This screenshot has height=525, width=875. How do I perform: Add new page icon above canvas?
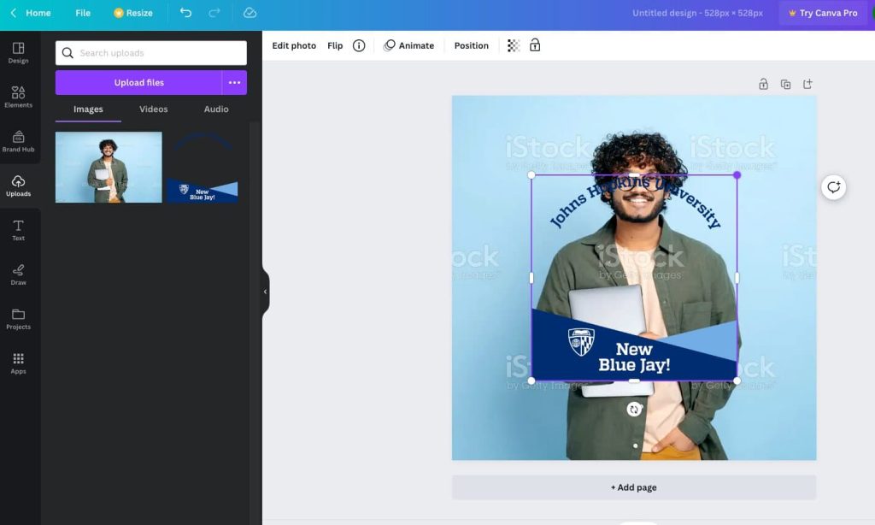tap(807, 84)
